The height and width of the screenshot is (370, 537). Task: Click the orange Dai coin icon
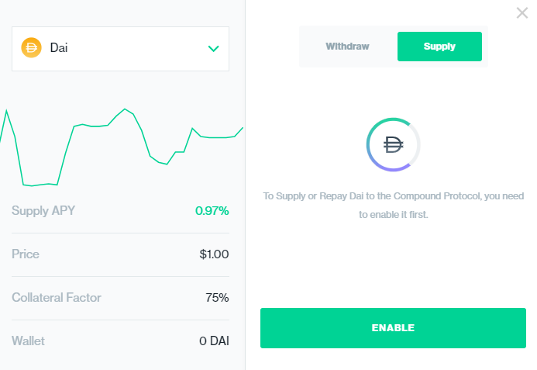click(31, 47)
